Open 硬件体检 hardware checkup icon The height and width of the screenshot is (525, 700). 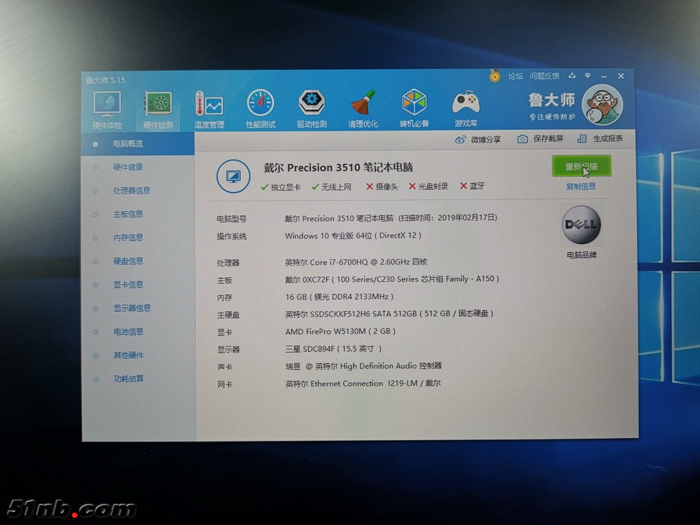coord(107,109)
